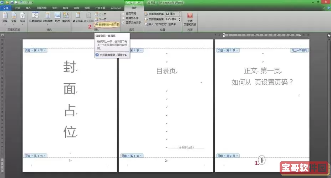Viewport: 331px width, 178px height.
Task: Click the 正文·第一页 heading text
Action: (262, 70)
